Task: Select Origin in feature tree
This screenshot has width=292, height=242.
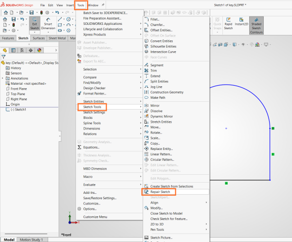Action: pos(15,104)
